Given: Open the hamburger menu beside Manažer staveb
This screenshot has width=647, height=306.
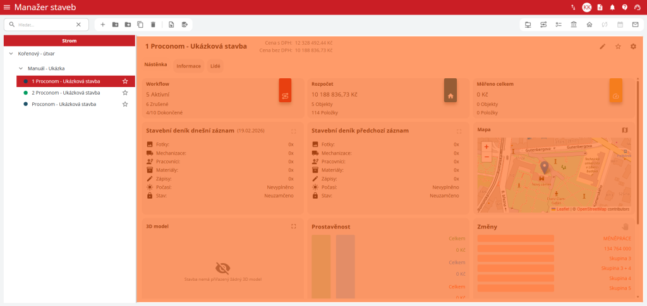Looking at the screenshot, I should tap(7, 7).
